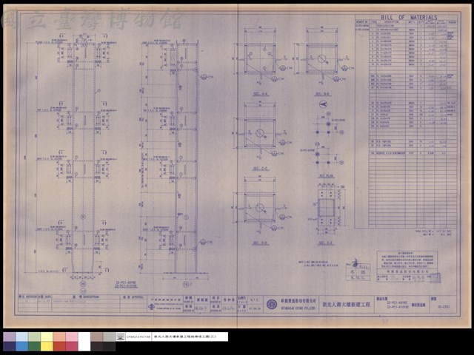This screenshot has height=355, width=474.
Task: Click the "CKMQ12757168" catalog number on the label
Action: [x=138, y=337]
